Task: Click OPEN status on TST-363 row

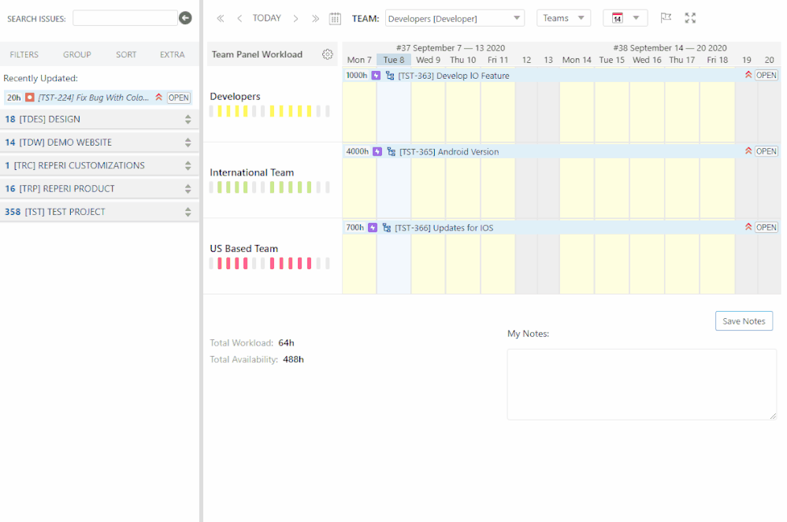Action: 766,76
